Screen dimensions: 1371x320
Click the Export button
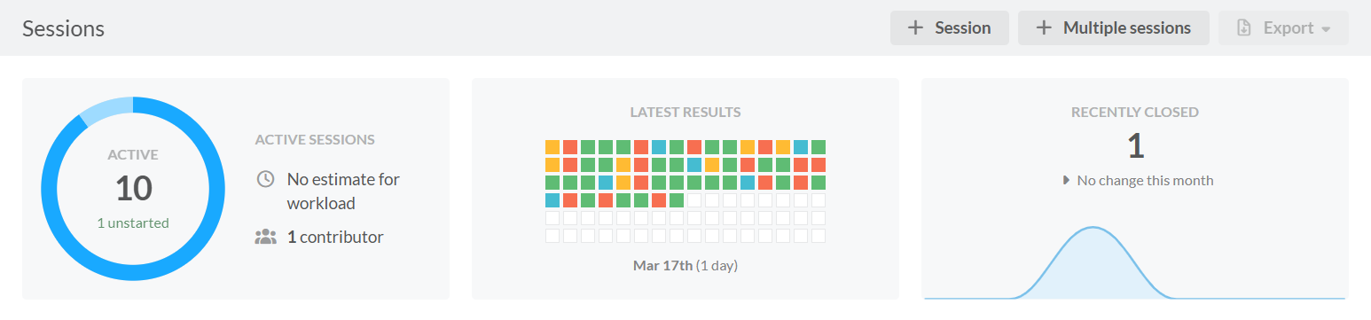[1284, 27]
